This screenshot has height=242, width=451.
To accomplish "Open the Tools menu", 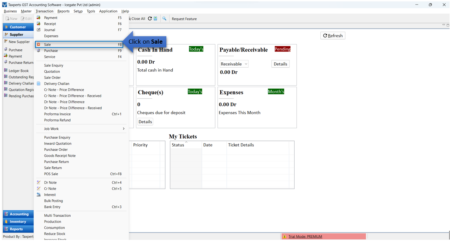I will (91, 11).
